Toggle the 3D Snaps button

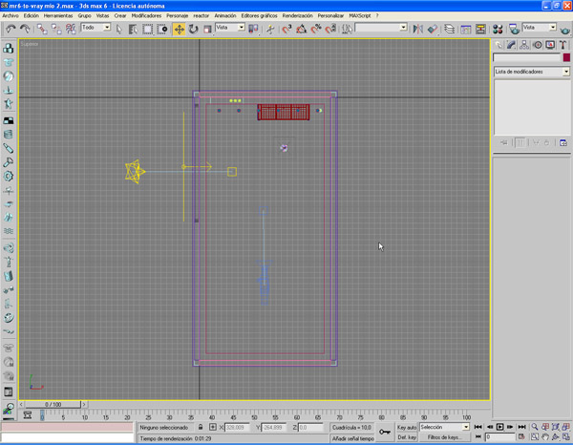[x=286, y=29]
